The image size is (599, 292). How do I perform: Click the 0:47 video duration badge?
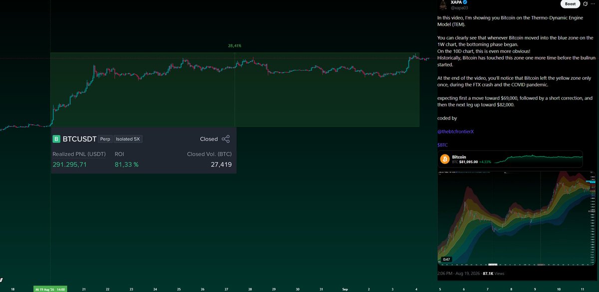point(447,259)
